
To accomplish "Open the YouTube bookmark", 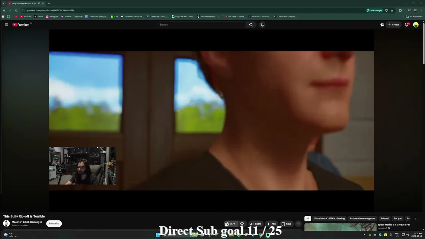I will (x=25, y=17).
